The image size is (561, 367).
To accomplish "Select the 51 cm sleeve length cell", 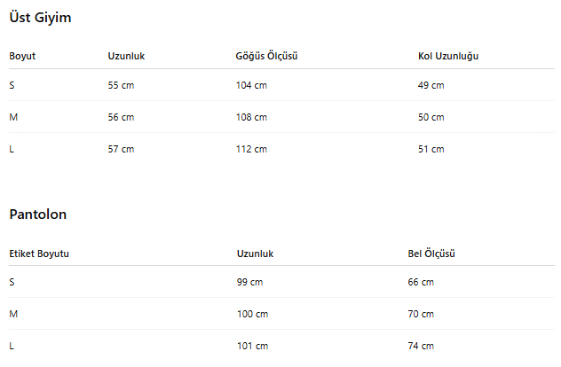I will point(431,149).
